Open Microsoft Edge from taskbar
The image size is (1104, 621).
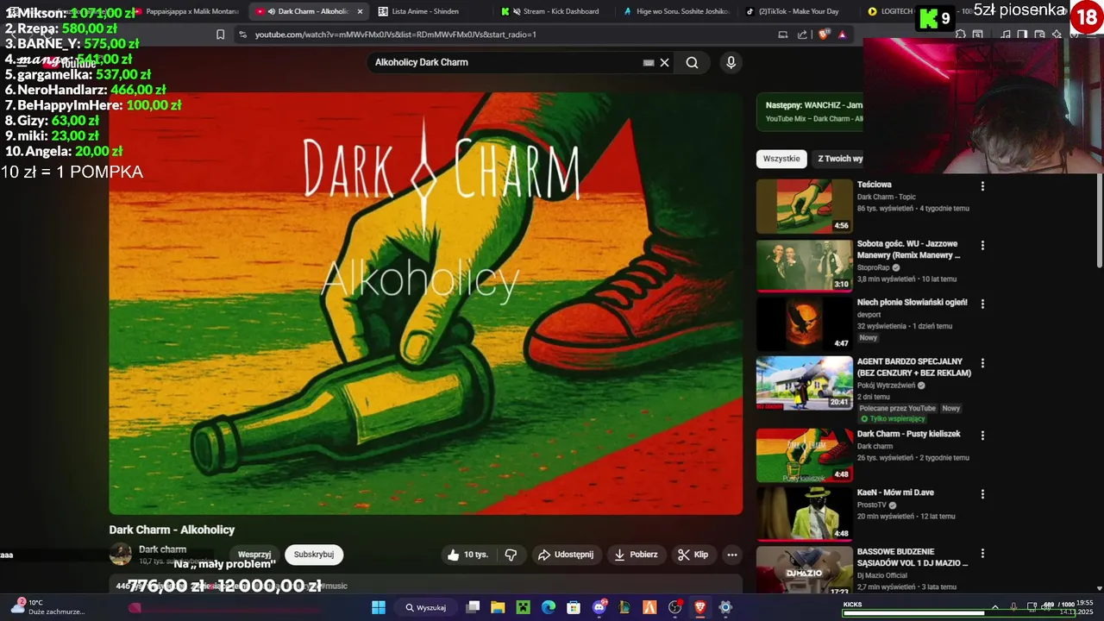point(549,607)
